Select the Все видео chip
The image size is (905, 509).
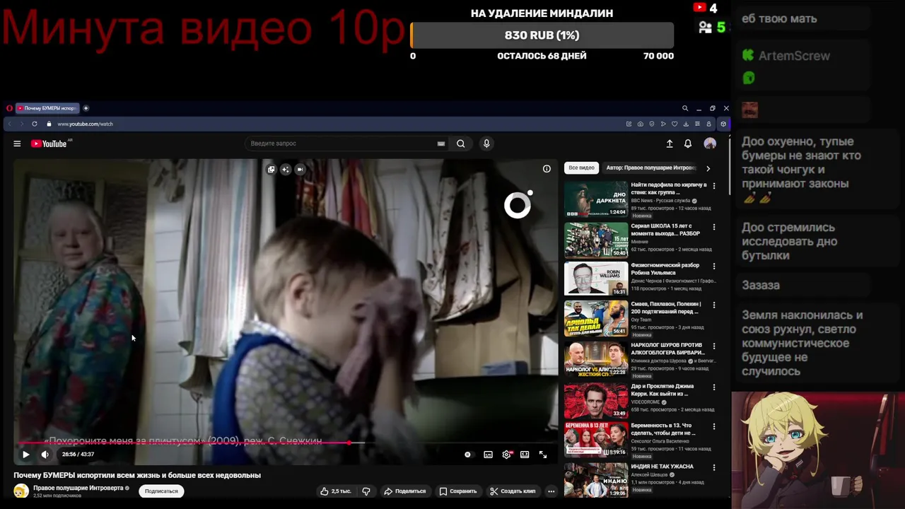(581, 168)
